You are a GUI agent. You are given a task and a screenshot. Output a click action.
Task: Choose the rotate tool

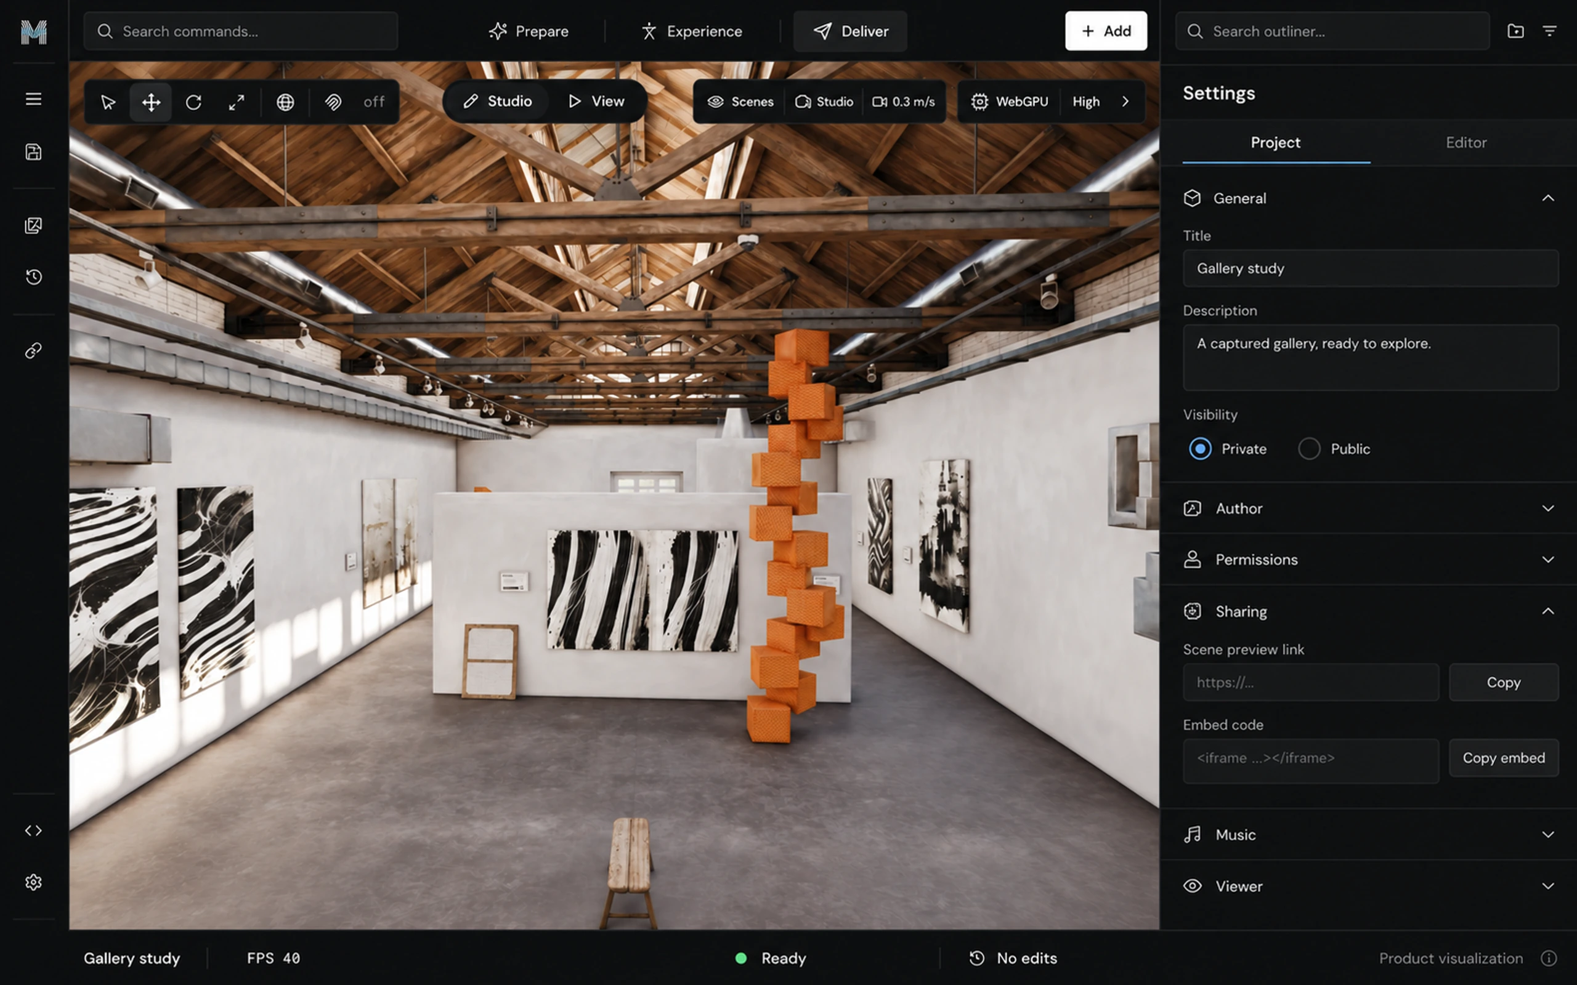(193, 102)
